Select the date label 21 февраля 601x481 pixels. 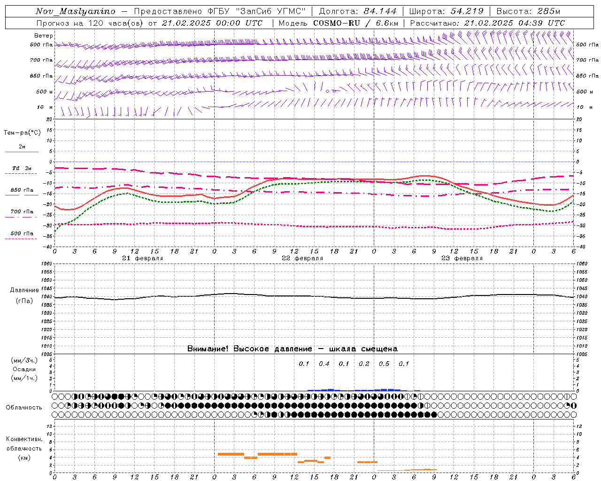point(143,258)
